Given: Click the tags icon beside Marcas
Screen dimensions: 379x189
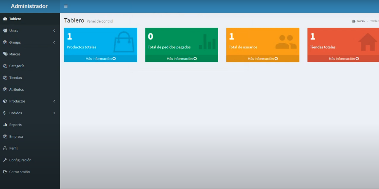Looking at the screenshot, I should [5, 54].
